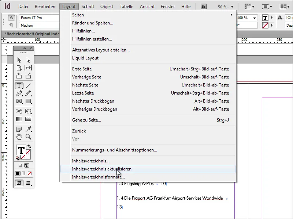The height and width of the screenshot is (219, 293).
Task: Select the Content Placer tool
Action: (x=28, y=76)
